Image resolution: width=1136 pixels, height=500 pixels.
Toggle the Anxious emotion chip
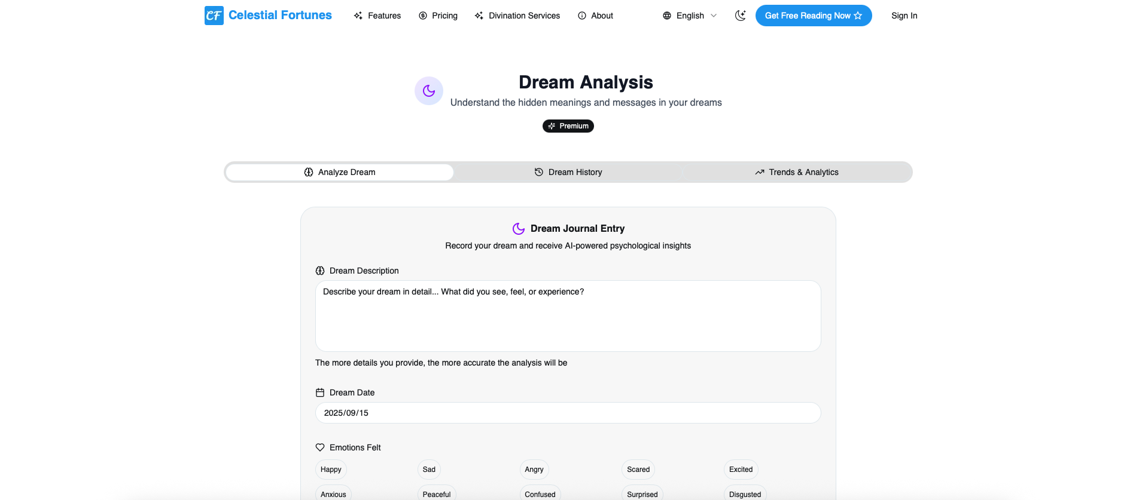(x=333, y=493)
